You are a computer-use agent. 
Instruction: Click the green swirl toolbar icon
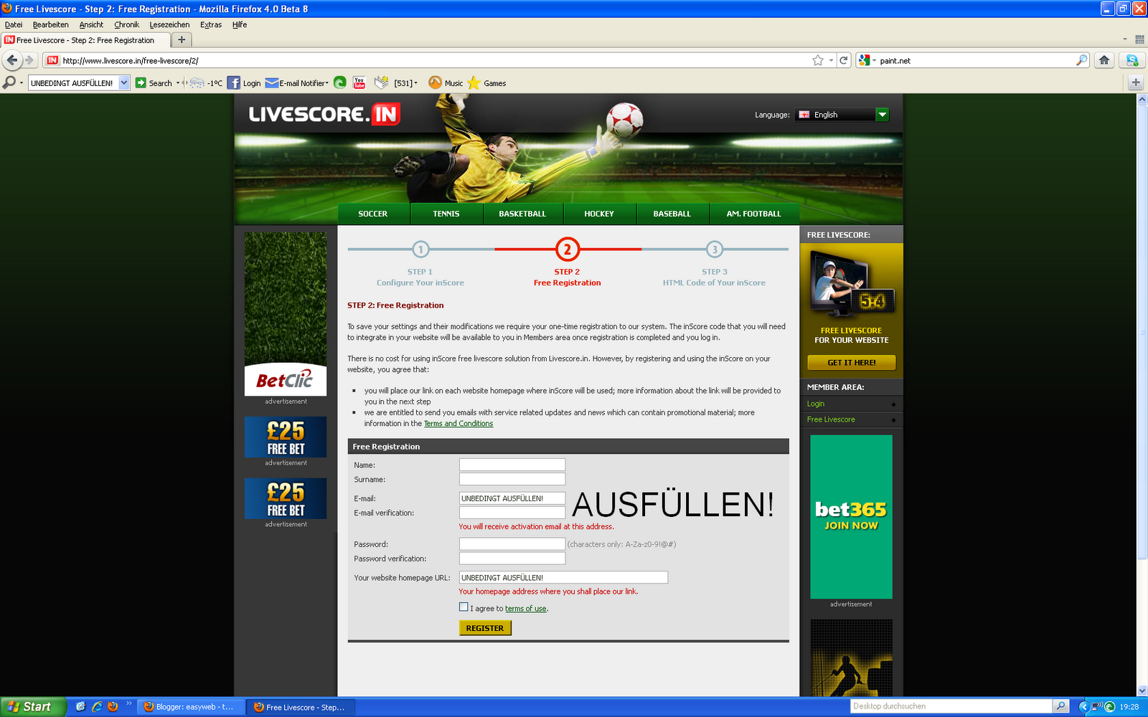pyautogui.click(x=340, y=83)
